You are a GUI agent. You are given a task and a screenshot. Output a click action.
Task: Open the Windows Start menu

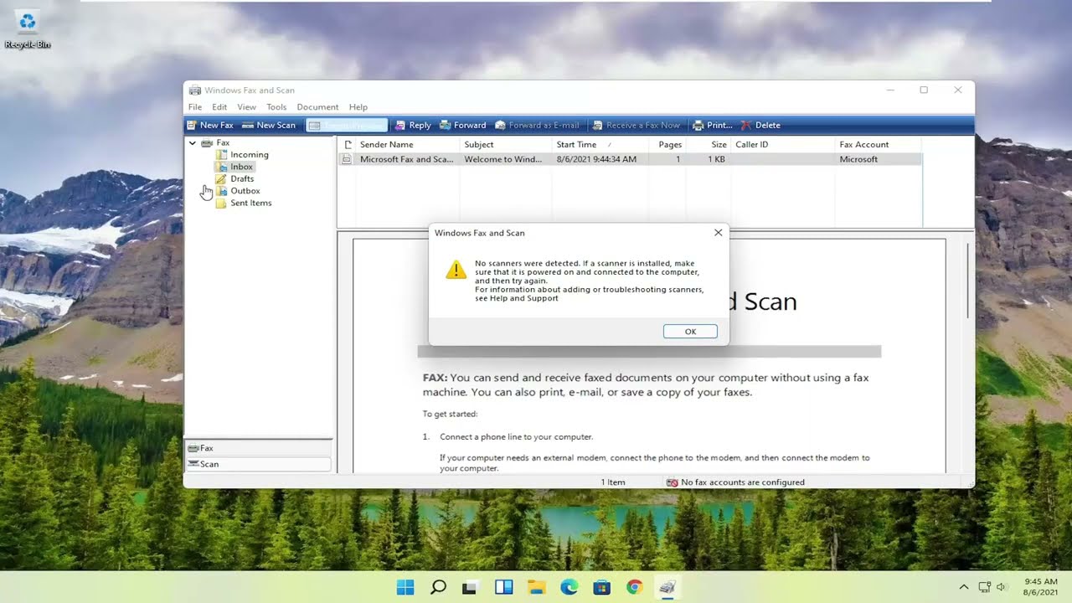click(x=405, y=587)
